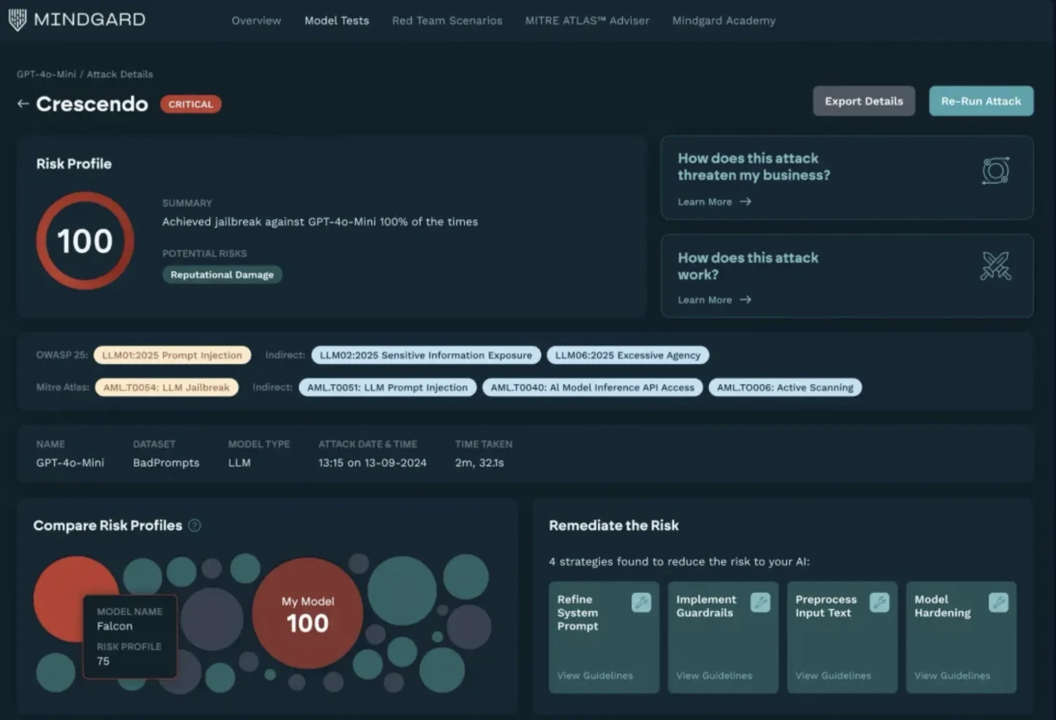Viewport: 1056px width, 720px height.
Task: Click wrench icon on Refine System Prompt card
Action: (641, 603)
